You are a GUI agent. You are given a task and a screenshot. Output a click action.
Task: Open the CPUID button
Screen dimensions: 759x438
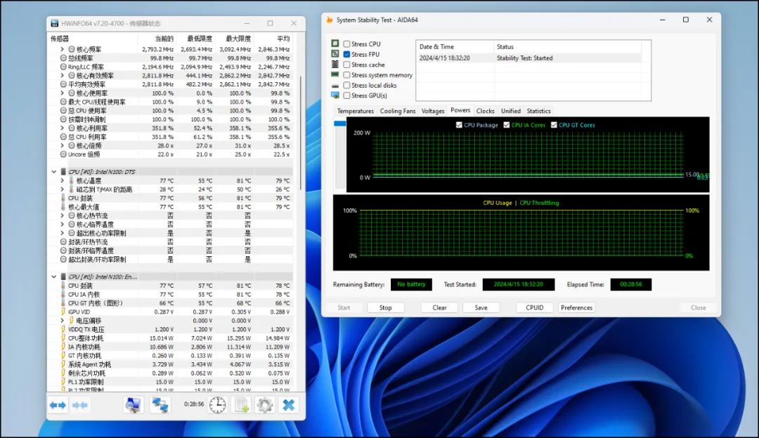pyautogui.click(x=534, y=307)
